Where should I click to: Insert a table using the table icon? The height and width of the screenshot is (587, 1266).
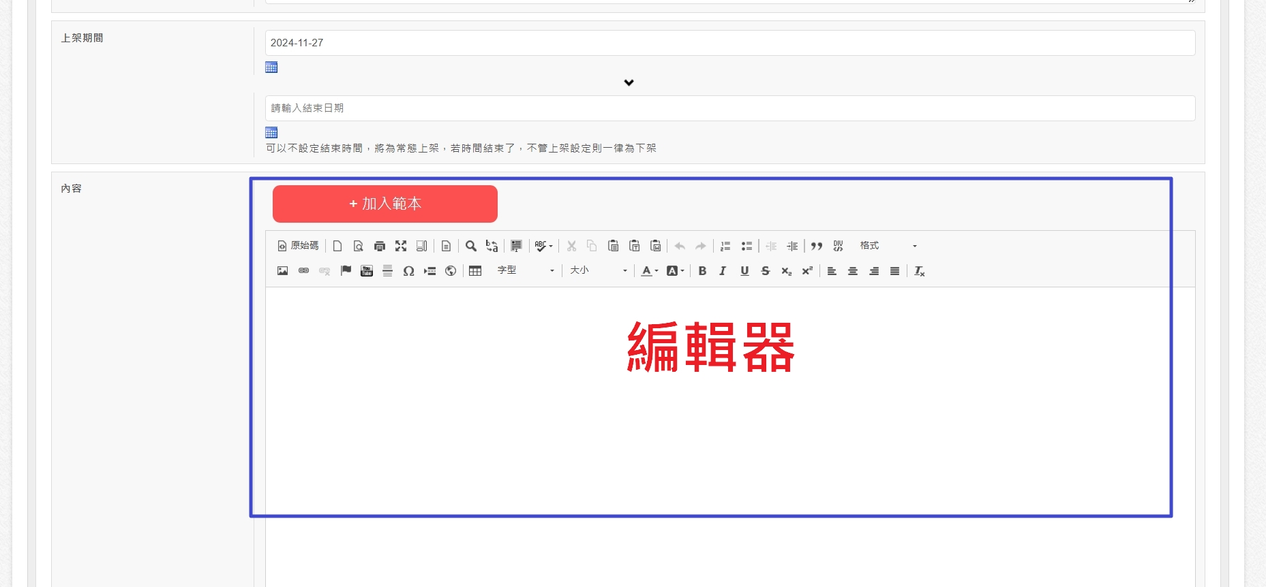(475, 271)
